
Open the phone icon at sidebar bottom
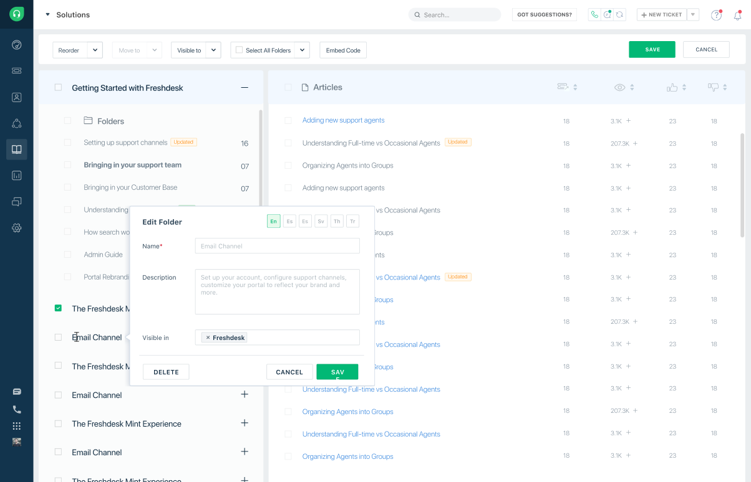(17, 409)
